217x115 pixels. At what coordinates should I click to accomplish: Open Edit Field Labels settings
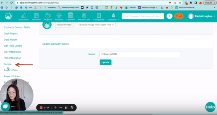[x=13, y=46]
